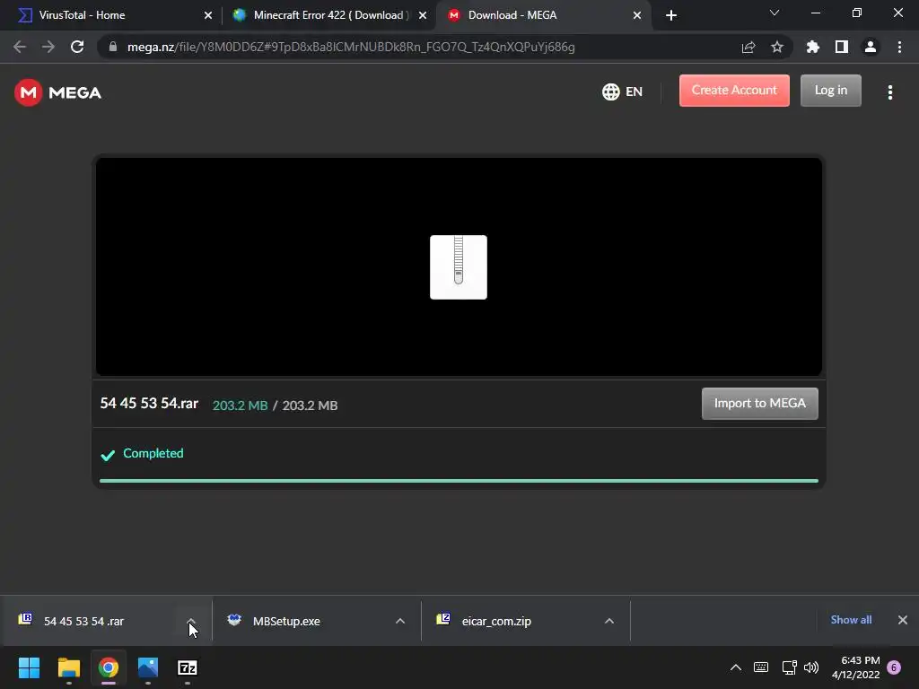
Task: Open 7-Zip from taskbar
Action: (187, 667)
